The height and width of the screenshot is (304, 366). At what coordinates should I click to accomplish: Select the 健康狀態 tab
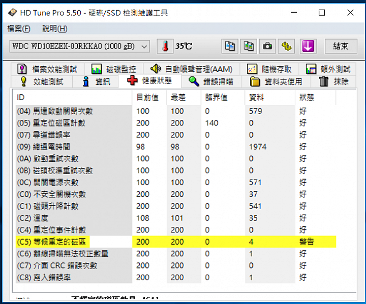coord(150,81)
